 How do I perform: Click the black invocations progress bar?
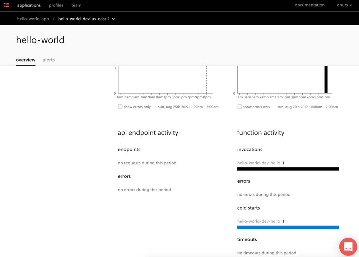288,169
